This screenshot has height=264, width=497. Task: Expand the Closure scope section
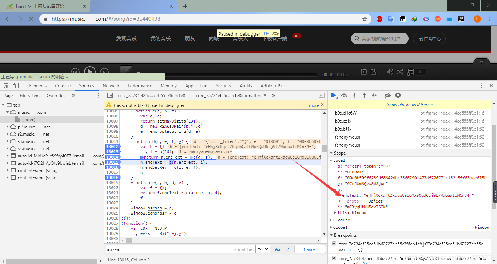pos(342,220)
